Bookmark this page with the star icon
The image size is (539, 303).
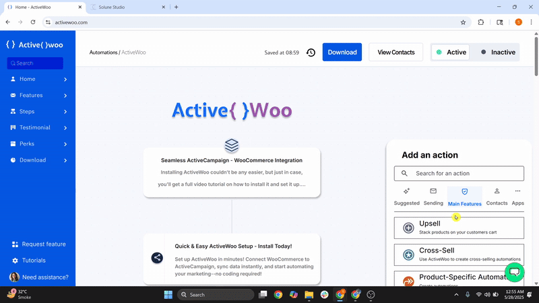463,22
